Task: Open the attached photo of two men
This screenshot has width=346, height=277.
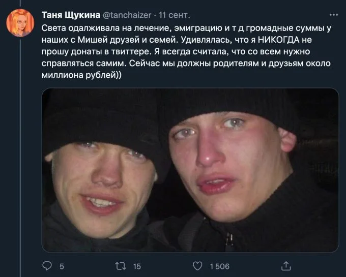Action: click(x=190, y=170)
